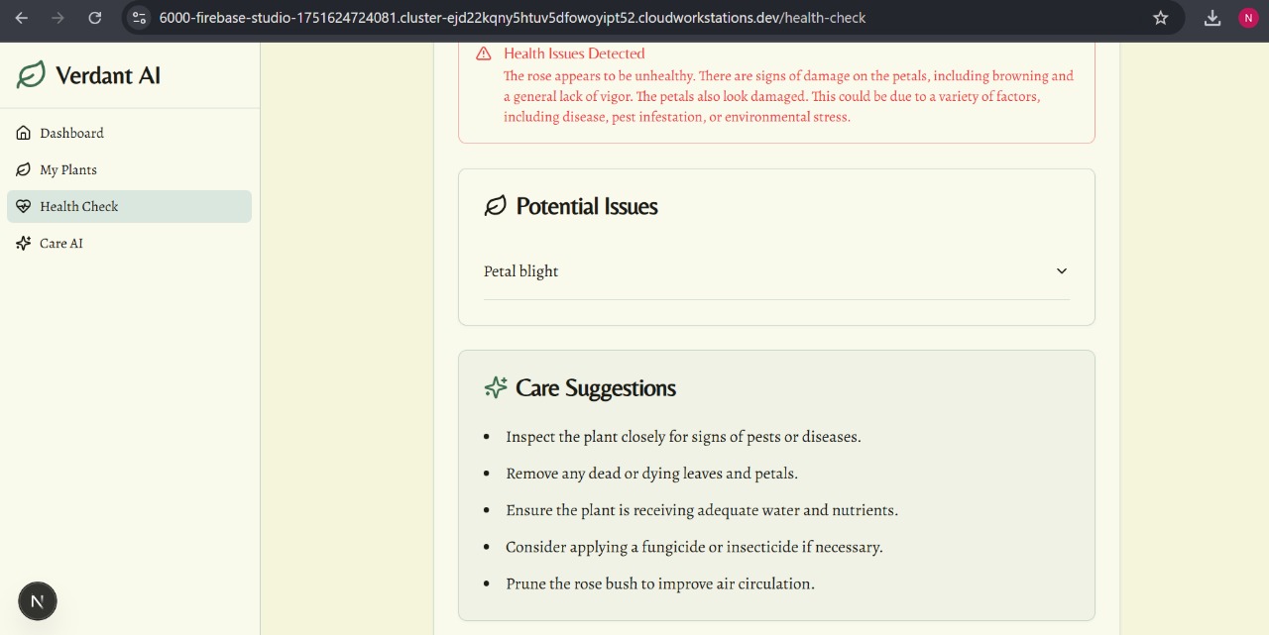This screenshot has width=1269, height=635.
Task: Expand the Petal blight chevron
Action: coord(1062,271)
